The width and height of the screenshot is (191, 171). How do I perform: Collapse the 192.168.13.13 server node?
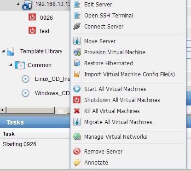tap(18, 4)
